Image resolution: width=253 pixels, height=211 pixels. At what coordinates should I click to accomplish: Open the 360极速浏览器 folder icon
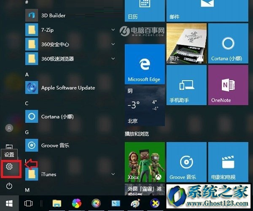point(32,59)
